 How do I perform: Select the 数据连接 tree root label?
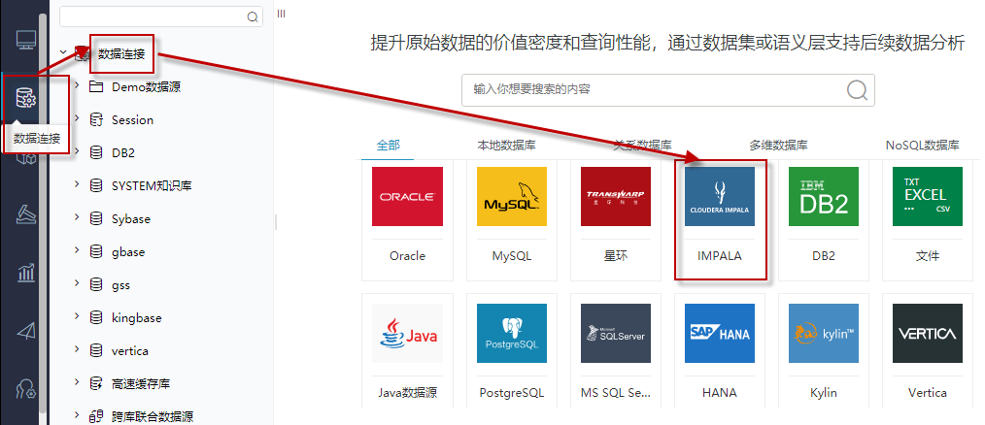tap(121, 54)
